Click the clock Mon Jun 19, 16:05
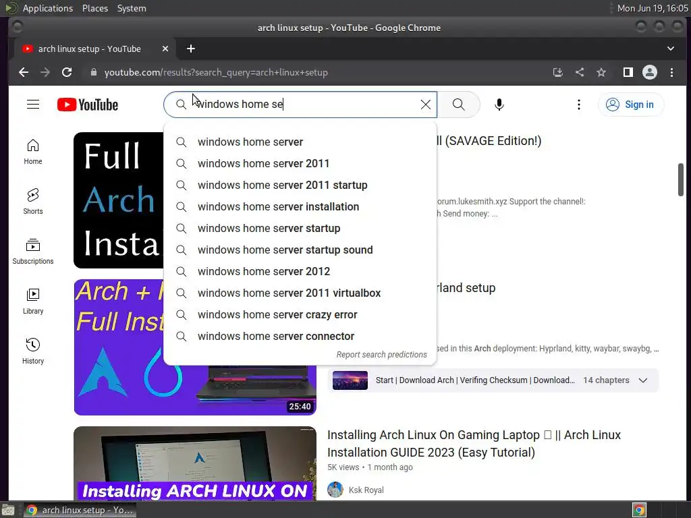691x518 pixels. click(x=653, y=8)
